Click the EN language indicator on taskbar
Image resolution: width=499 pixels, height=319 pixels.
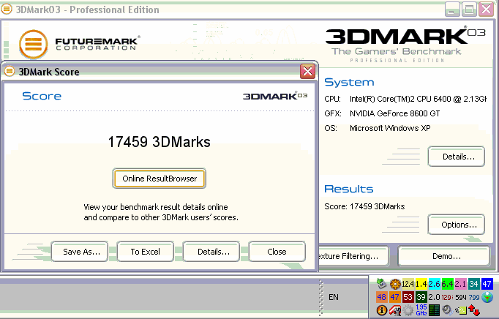tap(334, 297)
